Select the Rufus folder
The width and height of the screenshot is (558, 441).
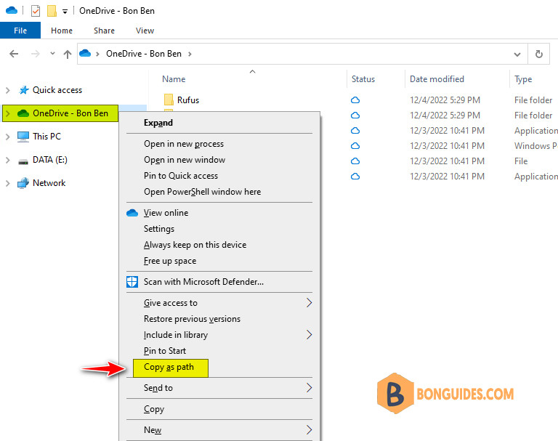click(x=188, y=100)
